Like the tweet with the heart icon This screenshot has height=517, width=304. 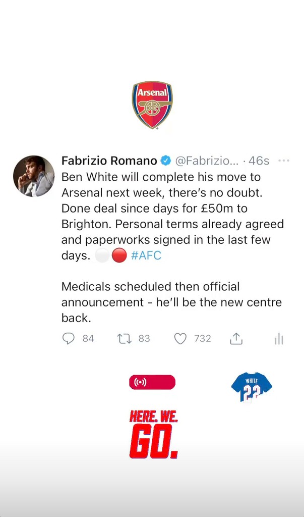tap(180, 339)
